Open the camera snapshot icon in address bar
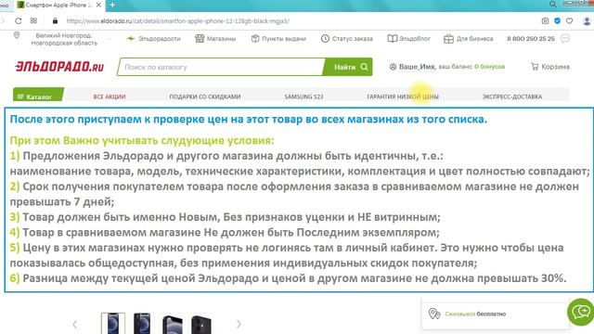The image size is (594, 334). tap(545, 20)
